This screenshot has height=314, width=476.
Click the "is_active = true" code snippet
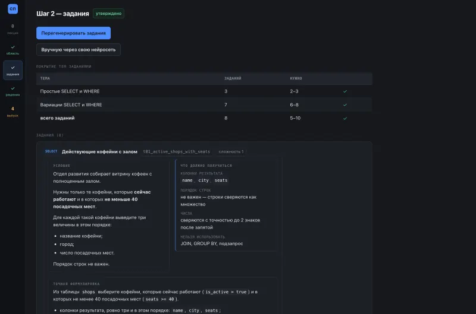pos(226,292)
